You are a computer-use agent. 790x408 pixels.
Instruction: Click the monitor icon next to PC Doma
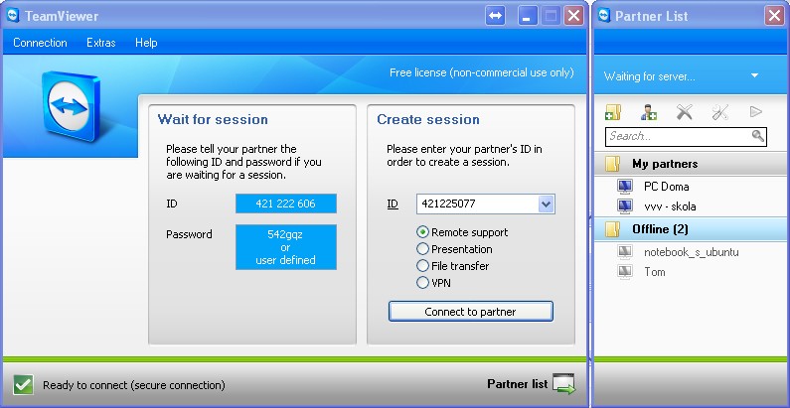[625, 187]
